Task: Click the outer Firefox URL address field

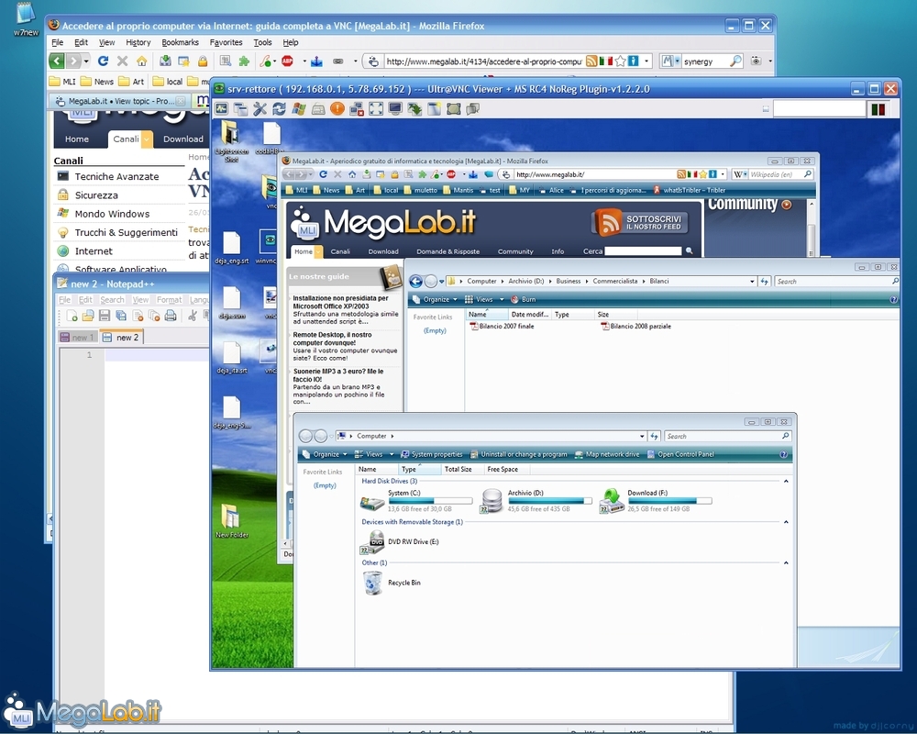Action: 483,61
